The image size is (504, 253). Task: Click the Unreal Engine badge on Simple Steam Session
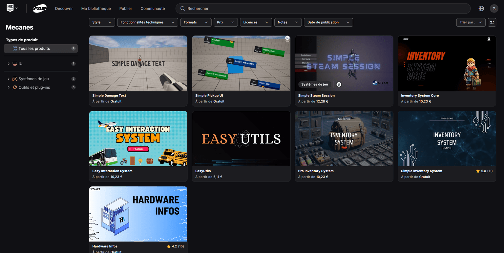pyautogui.click(x=338, y=84)
